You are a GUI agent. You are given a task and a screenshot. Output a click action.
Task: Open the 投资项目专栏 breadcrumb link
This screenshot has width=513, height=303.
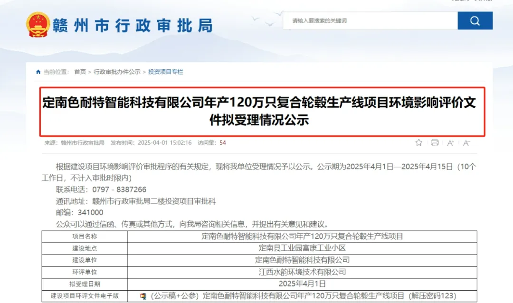[166, 72]
